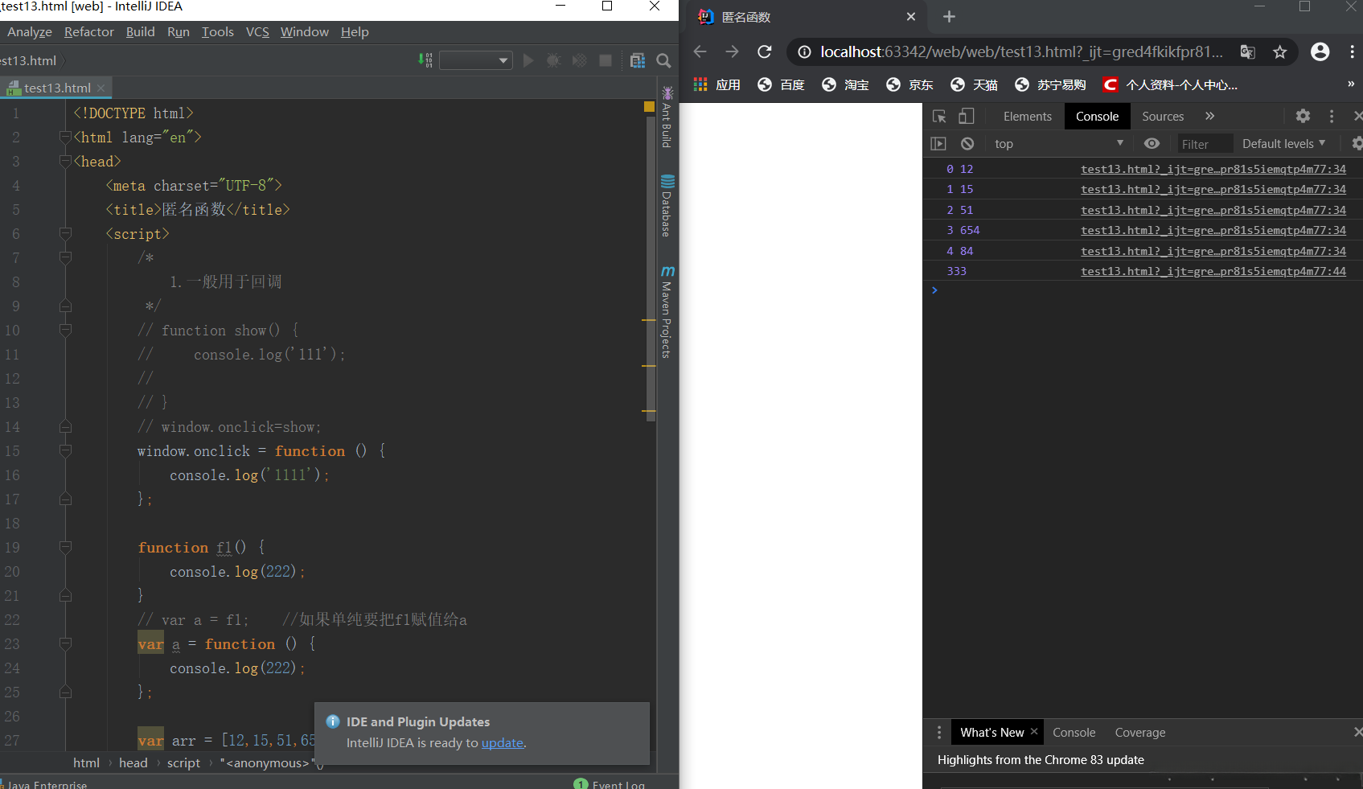Image resolution: width=1363 pixels, height=789 pixels.
Task: Click the Run play button in IntelliJ toolbar
Action: click(x=528, y=60)
